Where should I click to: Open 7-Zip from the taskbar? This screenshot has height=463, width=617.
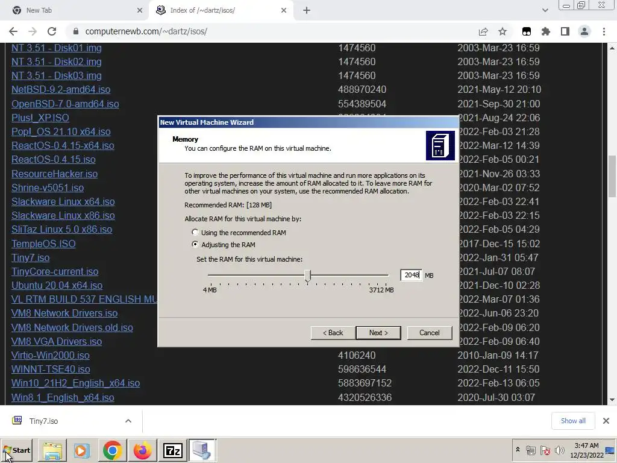(x=172, y=450)
